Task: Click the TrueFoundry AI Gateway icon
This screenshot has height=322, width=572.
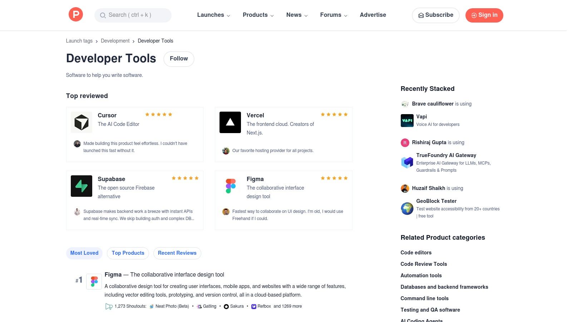Action: click(x=407, y=162)
